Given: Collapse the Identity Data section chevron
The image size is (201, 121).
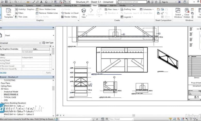Looking at the screenshot, I should pos(50,55).
